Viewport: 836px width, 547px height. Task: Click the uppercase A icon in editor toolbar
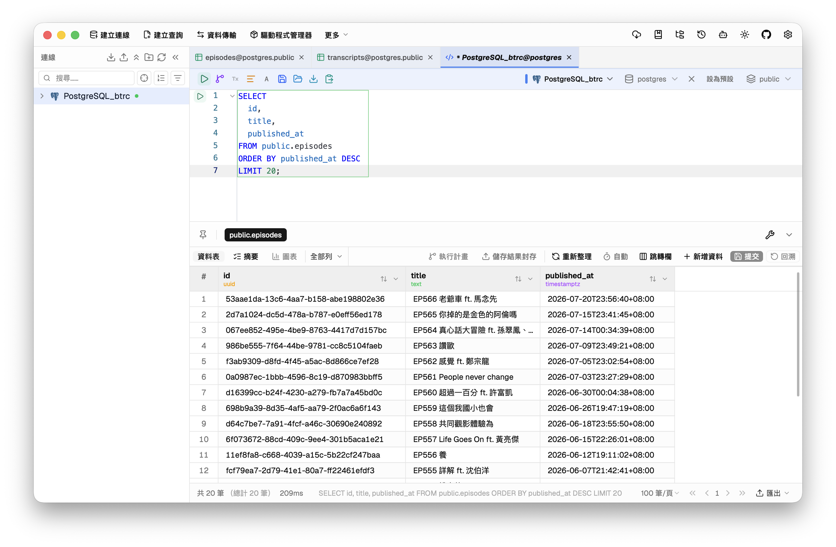click(266, 79)
